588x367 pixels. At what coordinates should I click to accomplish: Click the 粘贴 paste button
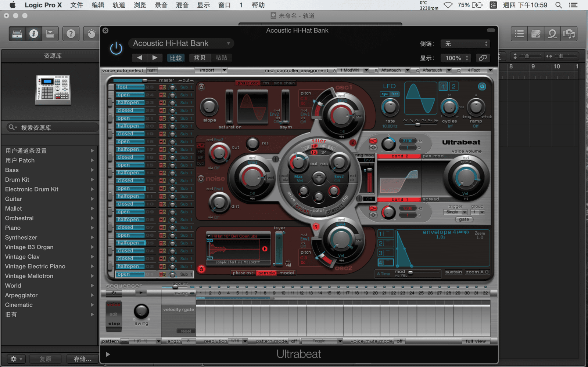point(221,58)
